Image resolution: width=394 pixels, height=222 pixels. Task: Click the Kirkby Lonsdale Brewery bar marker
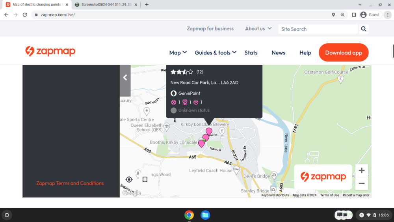click(221, 131)
